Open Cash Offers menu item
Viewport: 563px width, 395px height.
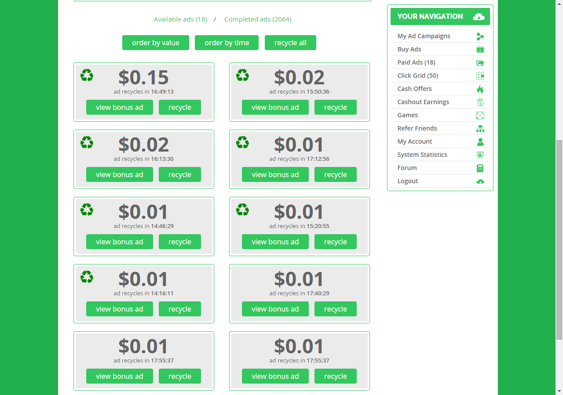[x=414, y=89]
